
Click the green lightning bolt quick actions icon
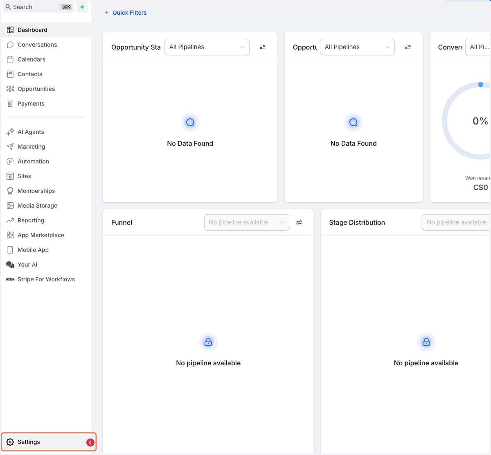click(82, 7)
